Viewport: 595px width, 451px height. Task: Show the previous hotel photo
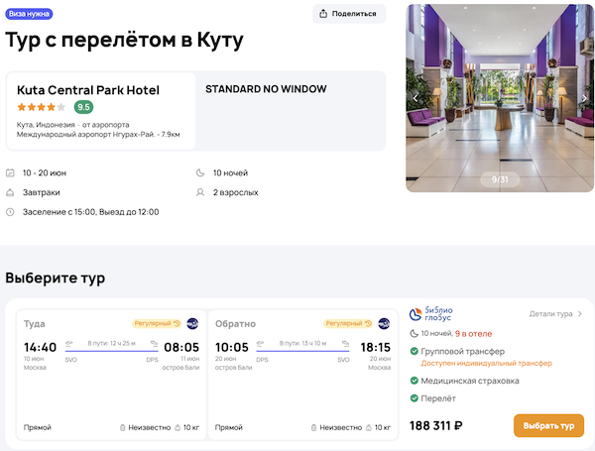click(416, 98)
